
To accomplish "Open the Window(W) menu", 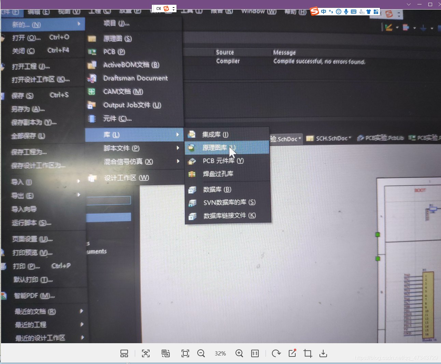I will [x=258, y=12].
